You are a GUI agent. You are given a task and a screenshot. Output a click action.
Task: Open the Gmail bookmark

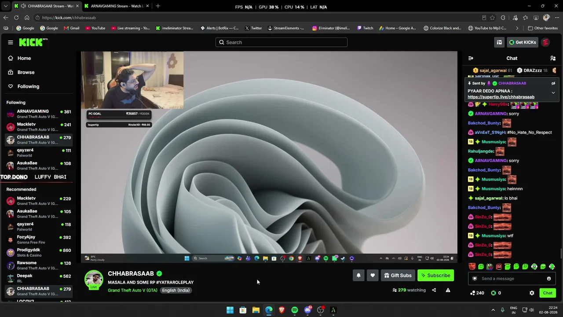(x=71, y=28)
